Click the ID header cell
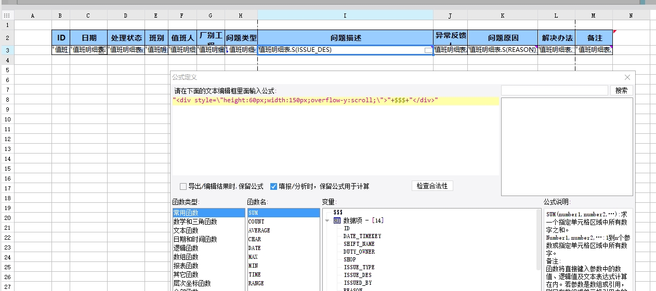This screenshot has width=656, height=291. click(61, 38)
